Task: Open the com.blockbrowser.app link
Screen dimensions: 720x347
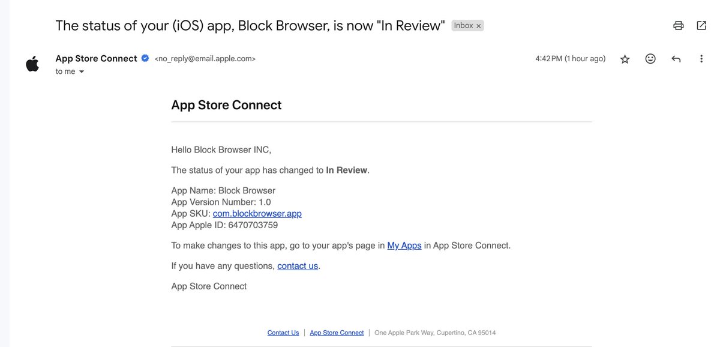Action: tap(257, 214)
